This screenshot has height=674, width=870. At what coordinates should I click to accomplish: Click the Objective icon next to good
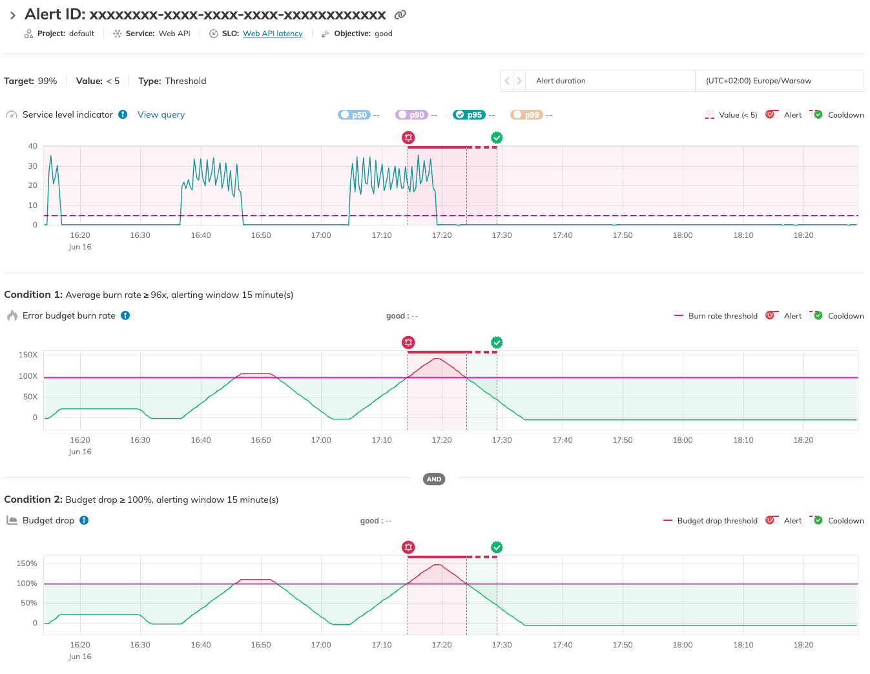point(326,34)
